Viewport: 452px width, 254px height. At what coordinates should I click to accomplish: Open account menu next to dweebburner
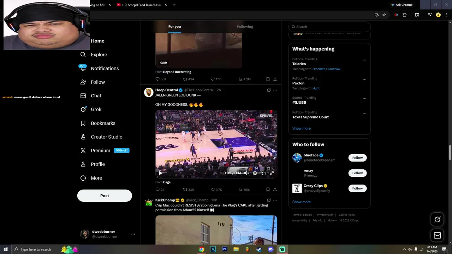pos(133,234)
